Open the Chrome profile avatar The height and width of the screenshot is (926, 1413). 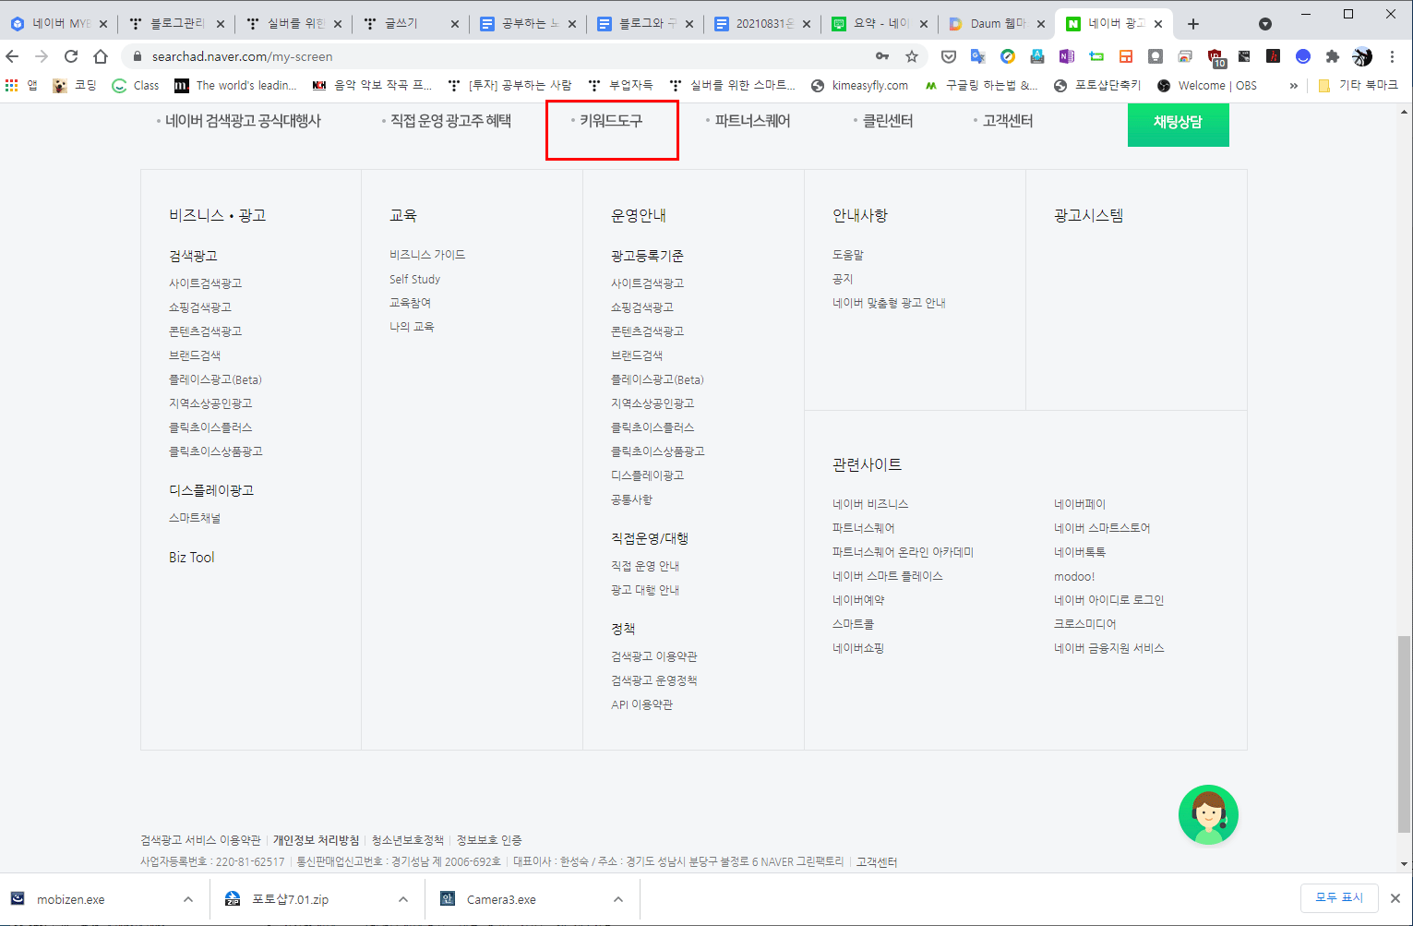[1362, 56]
